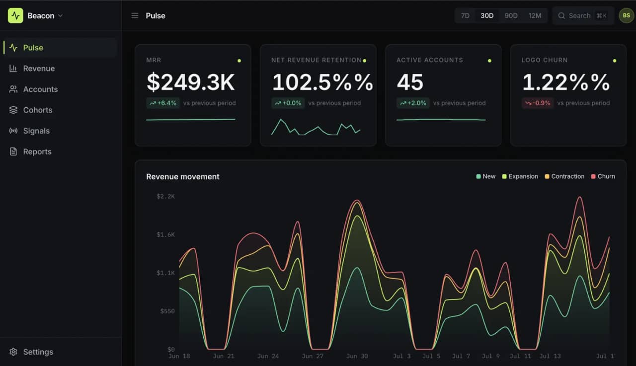Click the Pulse activity icon in sidebar
The width and height of the screenshot is (636, 366).
[x=13, y=48]
